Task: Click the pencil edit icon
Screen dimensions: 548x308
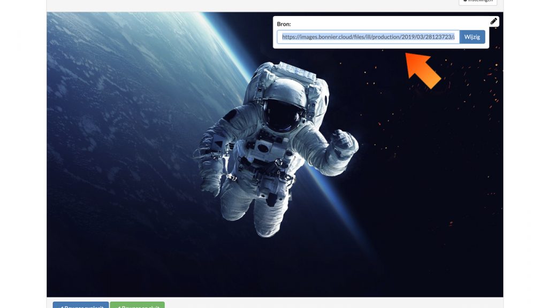Action: 493,21
